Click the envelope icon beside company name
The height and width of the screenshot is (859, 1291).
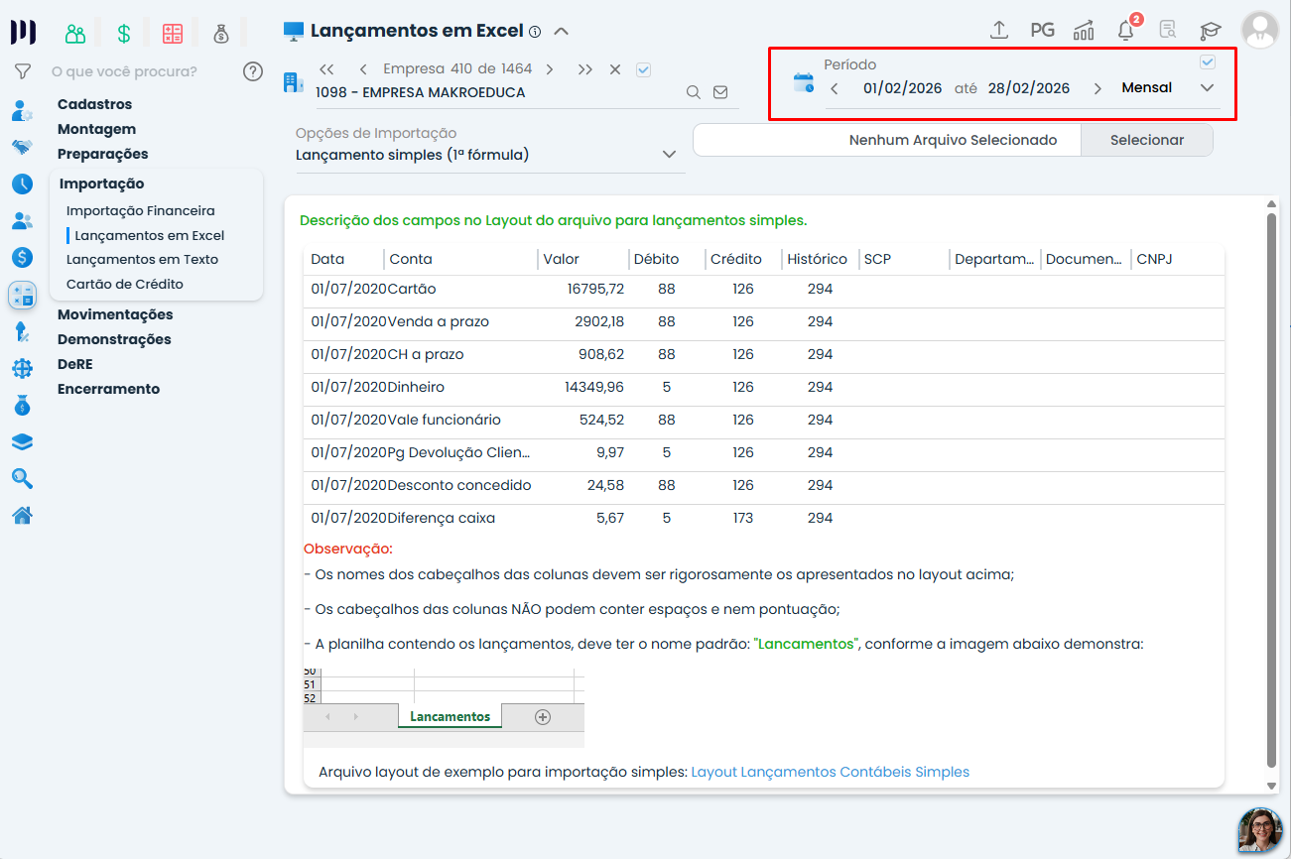[x=720, y=92]
